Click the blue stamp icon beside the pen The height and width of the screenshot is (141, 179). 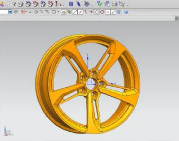87,4
